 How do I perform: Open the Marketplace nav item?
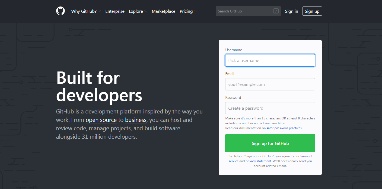pyautogui.click(x=163, y=11)
